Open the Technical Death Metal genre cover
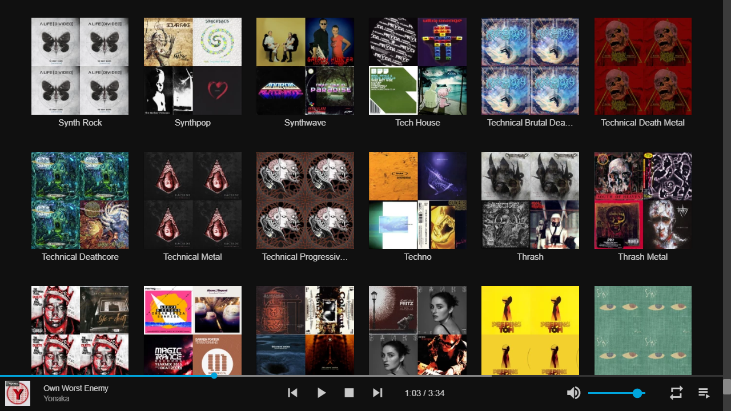731x411 pixels. pos(643,66)
